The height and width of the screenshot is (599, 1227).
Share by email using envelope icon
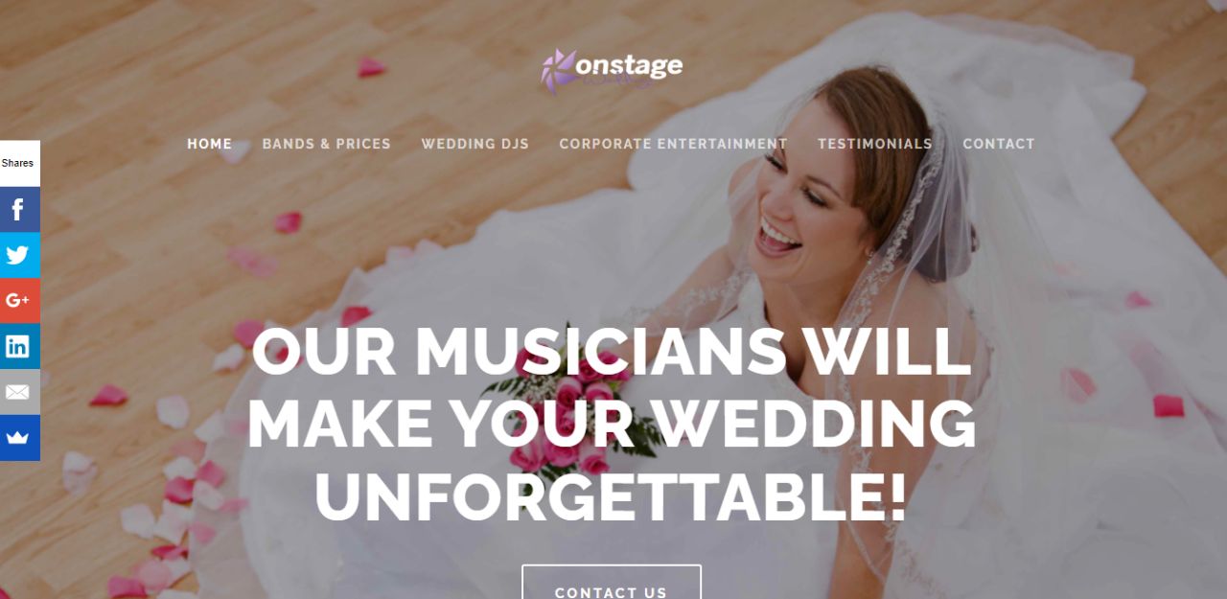[x=19, y=392]
